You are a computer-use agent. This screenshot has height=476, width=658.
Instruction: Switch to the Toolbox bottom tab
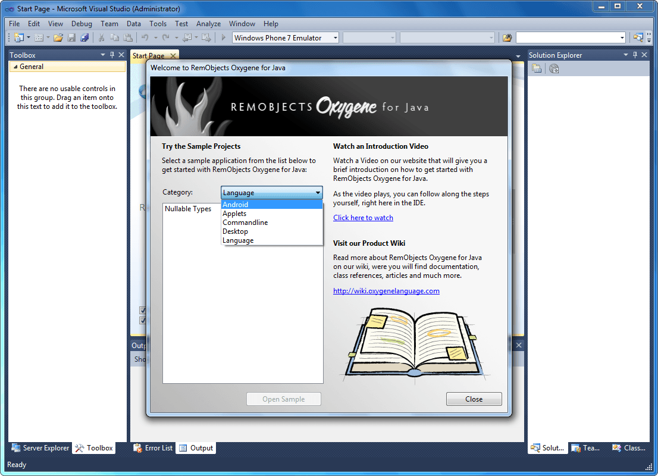95,448
